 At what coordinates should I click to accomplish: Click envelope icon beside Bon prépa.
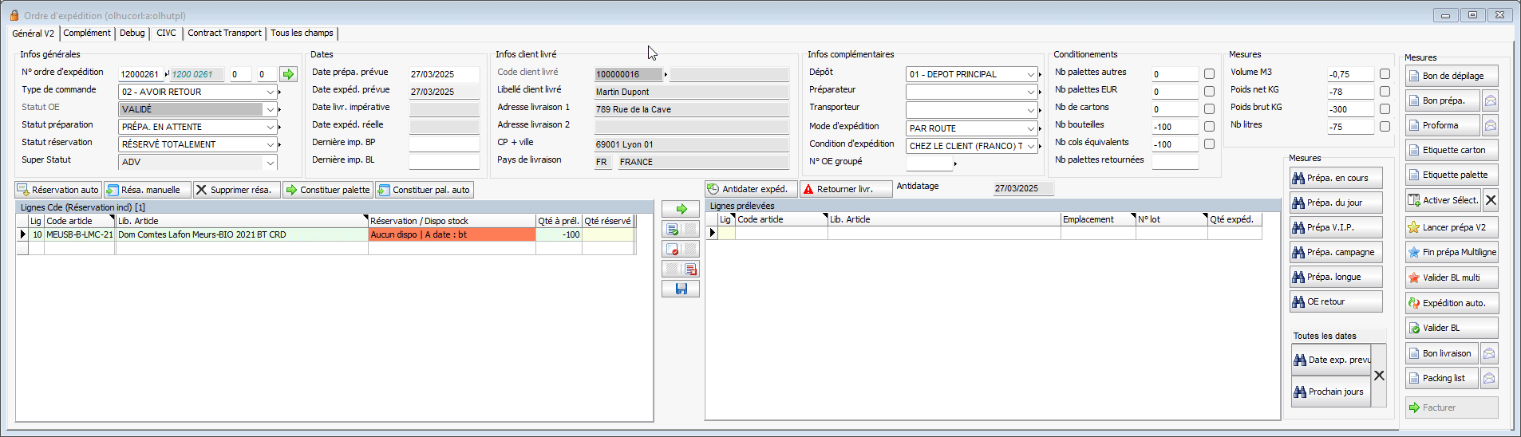1489,101
